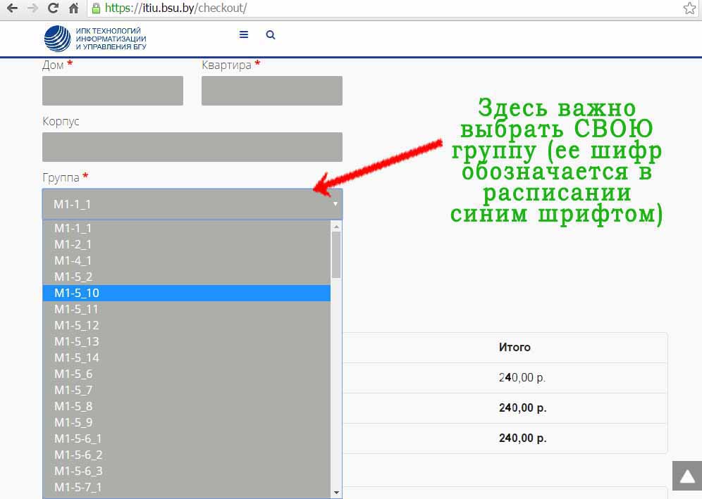Image resolution: width=702 pixels, height=499 pixels.
Task: Click the non-bold 240,00 р. amount
Action: [x=522, y=377]
